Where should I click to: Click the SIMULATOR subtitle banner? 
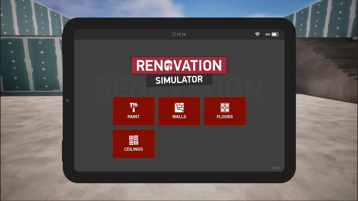click(x=179, y=80)
